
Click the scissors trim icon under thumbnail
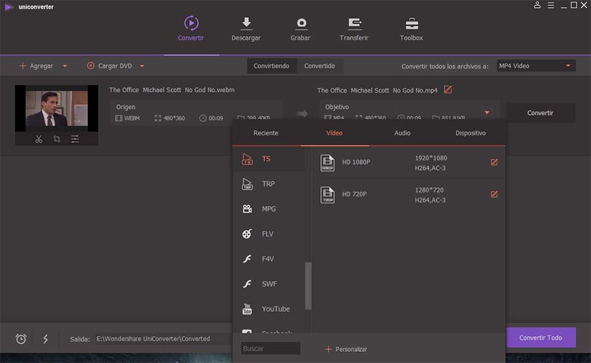(39, 139)
